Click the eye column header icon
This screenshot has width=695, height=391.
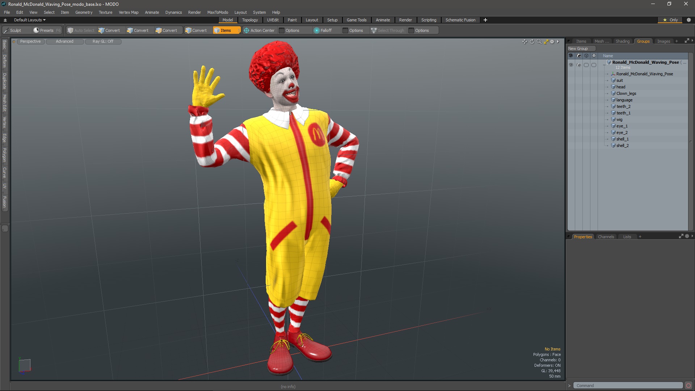[571, 56]
